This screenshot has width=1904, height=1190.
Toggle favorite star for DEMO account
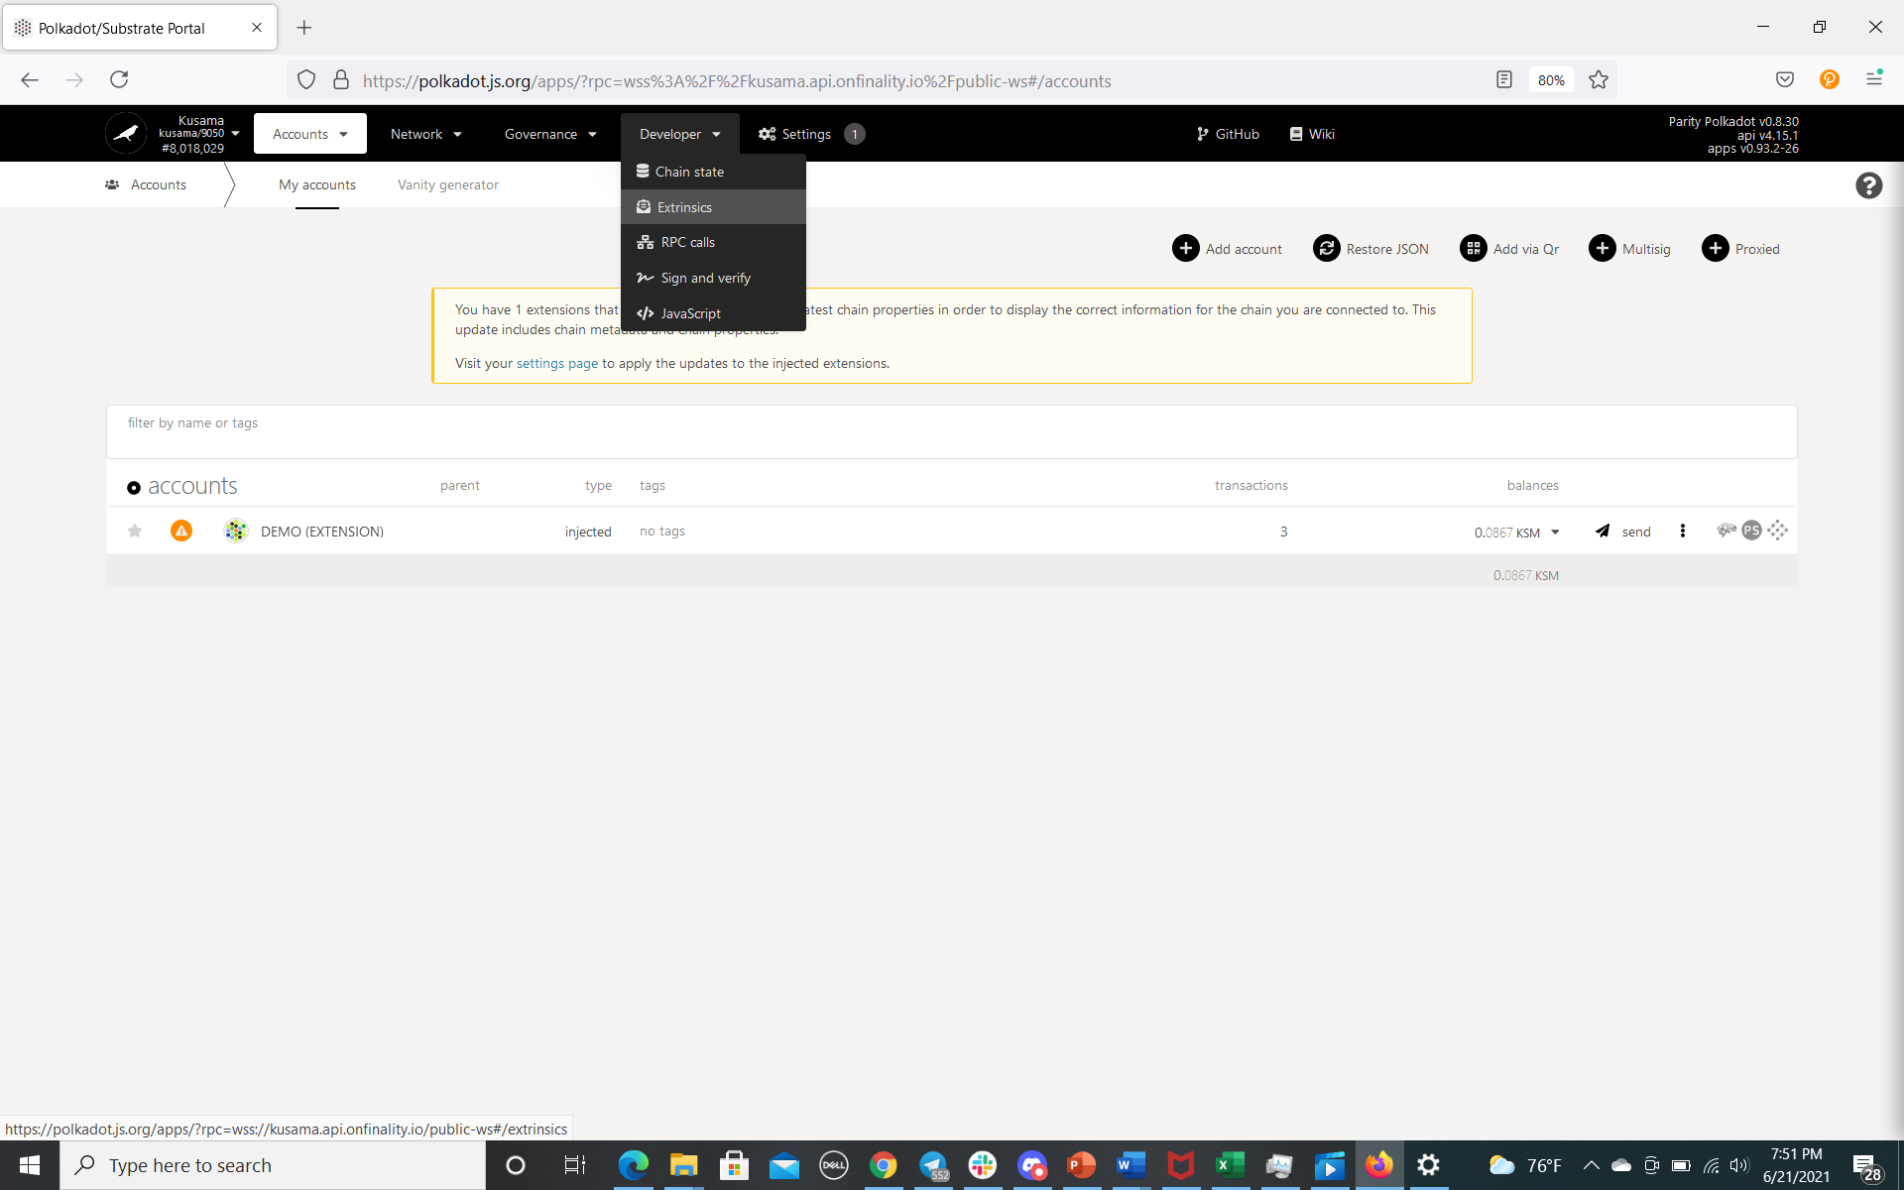point(135,532)
